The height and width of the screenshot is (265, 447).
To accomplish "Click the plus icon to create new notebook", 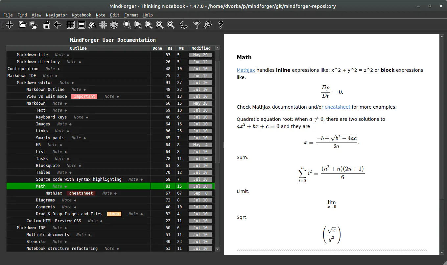I will click(10, 25).
